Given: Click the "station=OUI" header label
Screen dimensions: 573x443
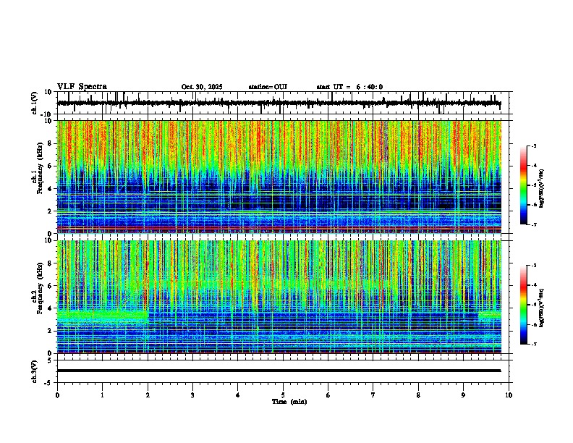Looking at the screenshot, I should (268, 87).
